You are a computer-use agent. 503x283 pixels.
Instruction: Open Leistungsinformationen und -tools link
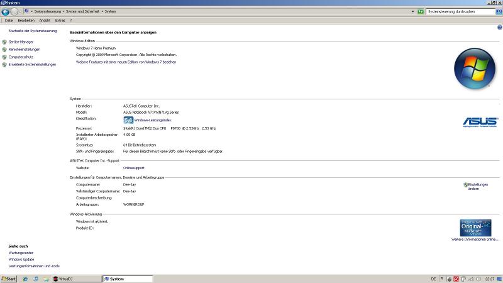[x=34, y=266]
